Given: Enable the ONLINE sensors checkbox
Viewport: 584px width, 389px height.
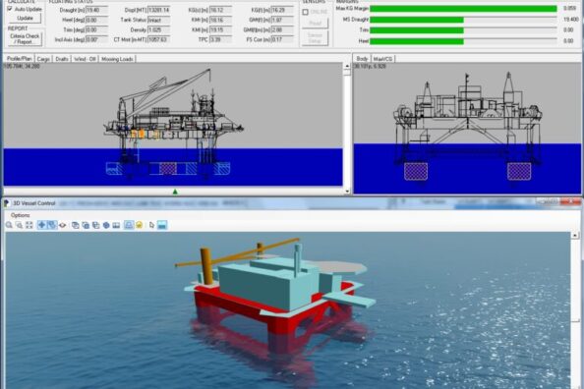Looking at the screenshot, I should [306, 12].
